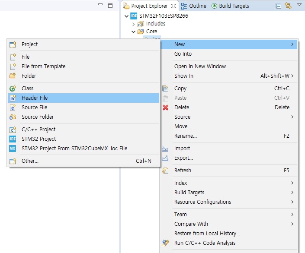Select Header File in New submenu
305x253 pixels.
[83, 98]
